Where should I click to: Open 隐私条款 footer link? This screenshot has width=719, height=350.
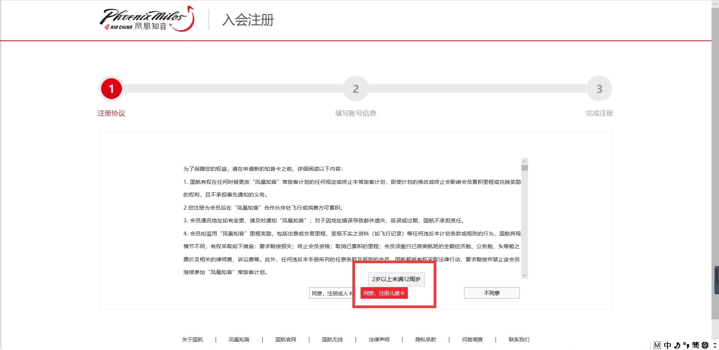(x=426, y=340)
